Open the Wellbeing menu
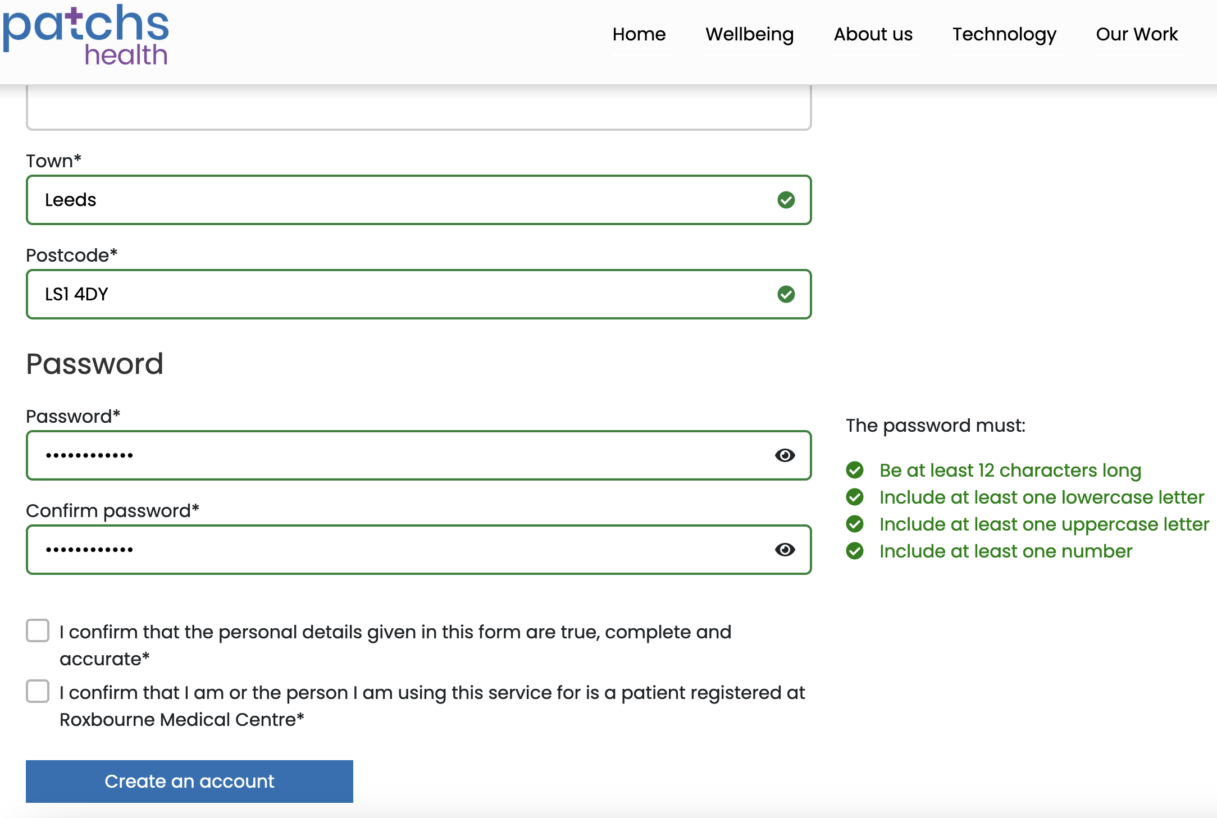The image size is (1217, 818). [749, 34]
